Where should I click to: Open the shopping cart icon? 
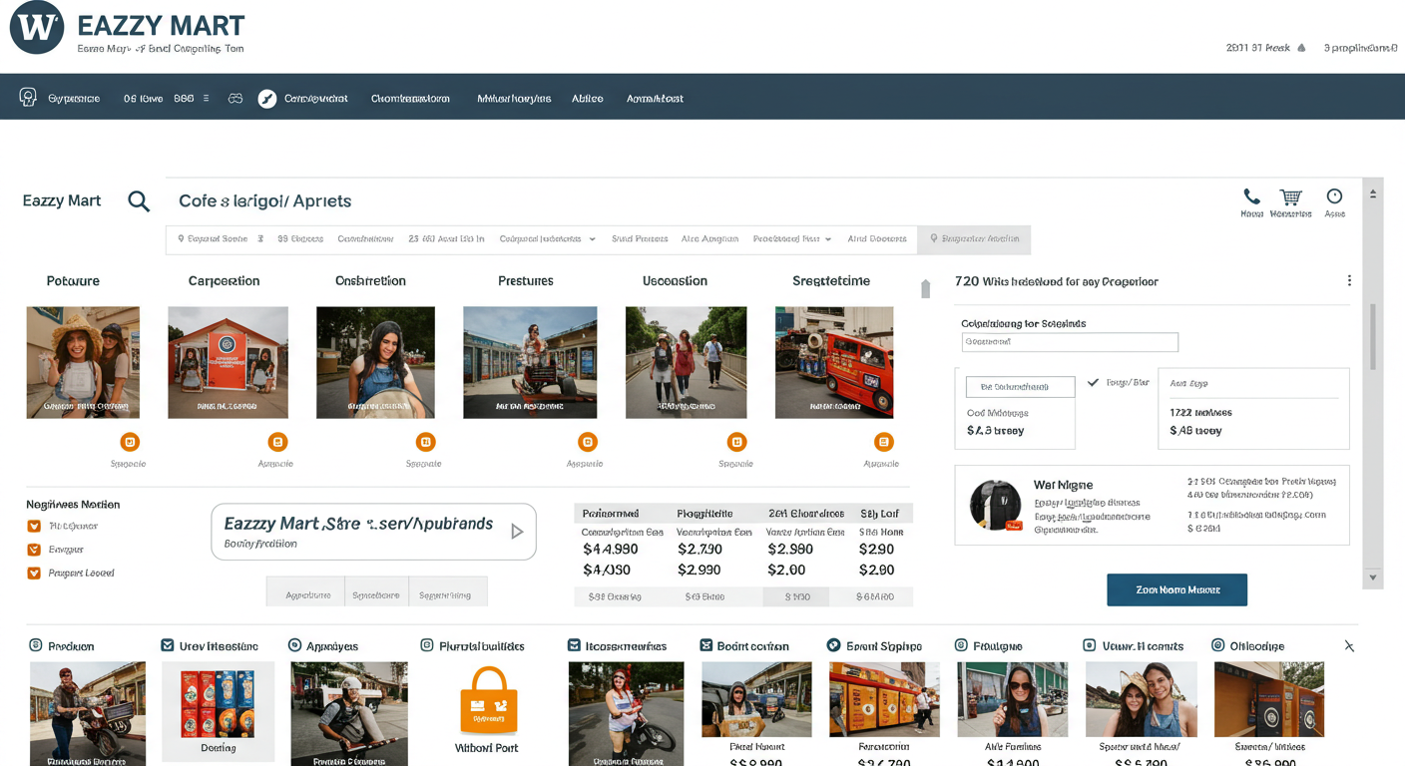(1290, 197)
